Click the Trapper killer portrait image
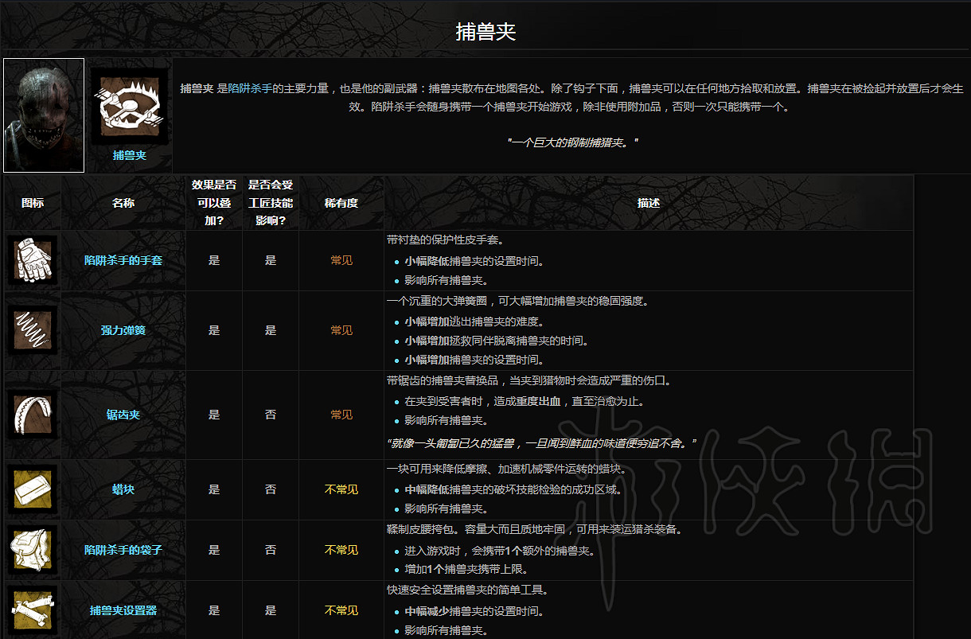The image size is (971, 639). click(x=44, y=115)
